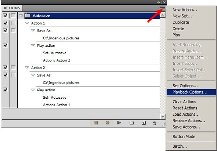Collapse the first Save As step

pos(33,31)
